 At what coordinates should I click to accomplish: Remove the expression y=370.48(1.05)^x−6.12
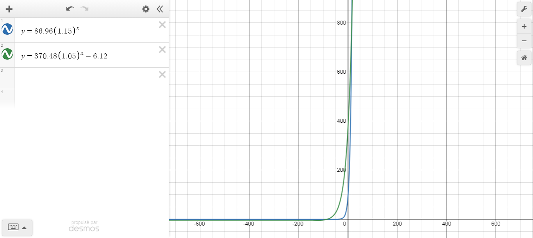pos(162,50)
